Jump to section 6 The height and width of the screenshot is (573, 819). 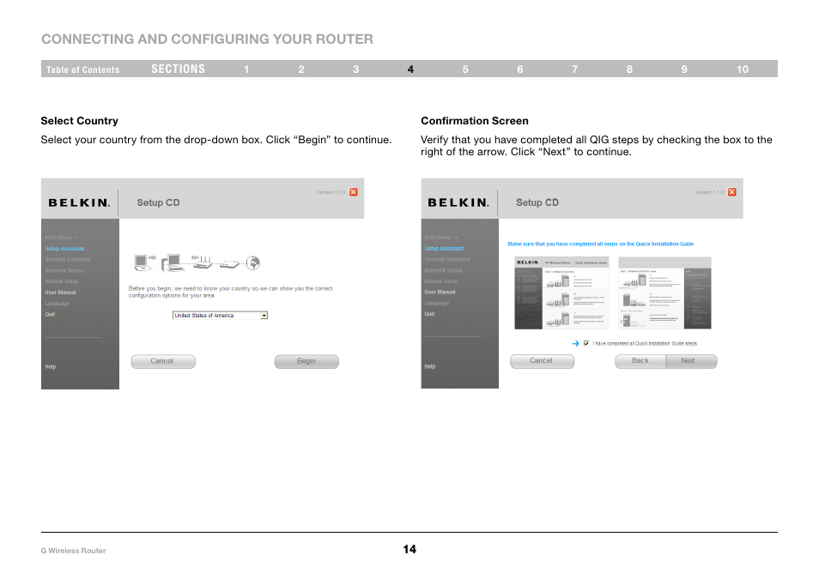[x=519, y=69]
